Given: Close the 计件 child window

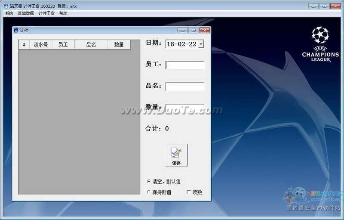Looking at the screenshot, I should (x=205, y=30).
